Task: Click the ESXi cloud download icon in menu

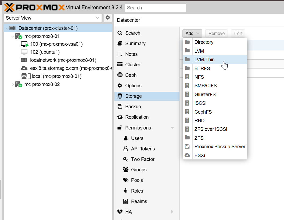Action: (x=187, y=155)
